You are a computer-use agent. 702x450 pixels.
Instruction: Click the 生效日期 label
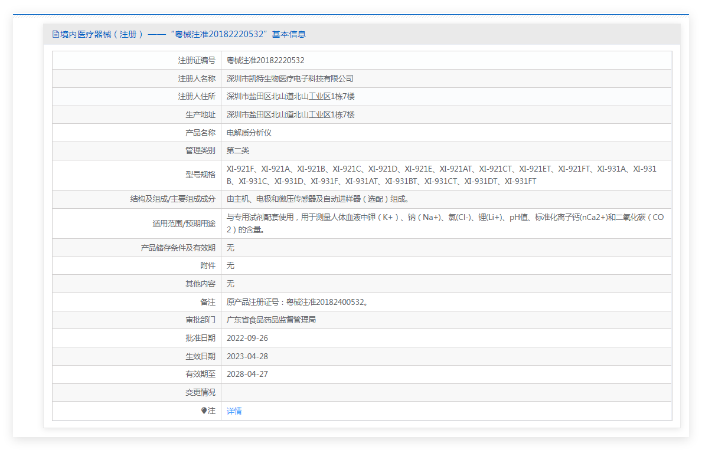tap(201, 356)
